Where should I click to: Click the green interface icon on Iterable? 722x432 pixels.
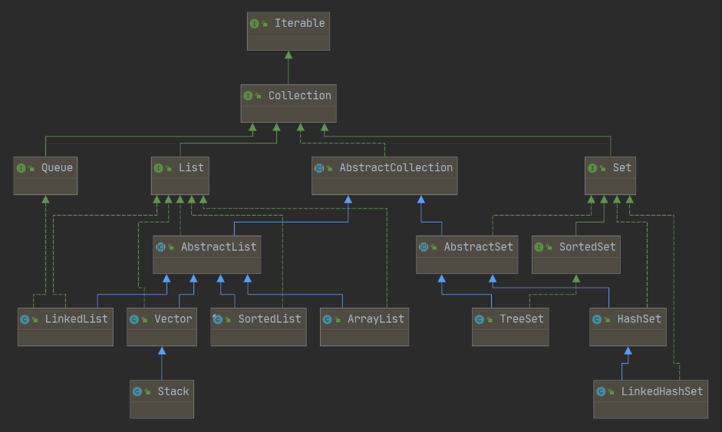click(255, 24)
